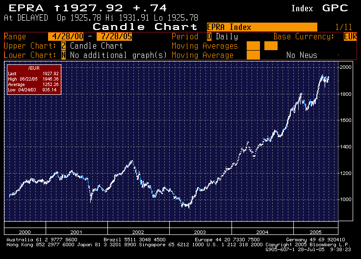Image resolution: width=361 pixels, height=259 pixels.
Task: Select the 2005 year segment on timeline
Action: (x=316, y=231)
